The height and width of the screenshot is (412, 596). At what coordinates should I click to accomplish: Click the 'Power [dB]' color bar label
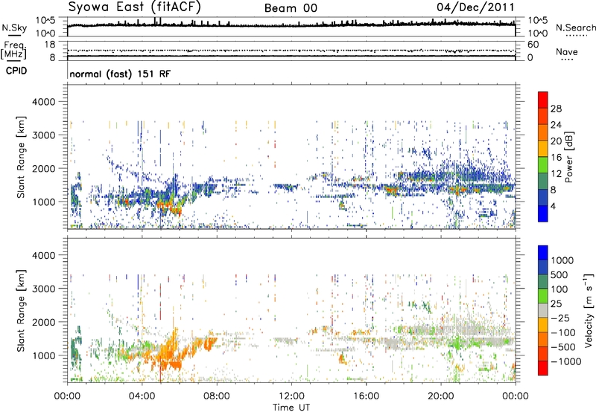click(x=568, y=157)
